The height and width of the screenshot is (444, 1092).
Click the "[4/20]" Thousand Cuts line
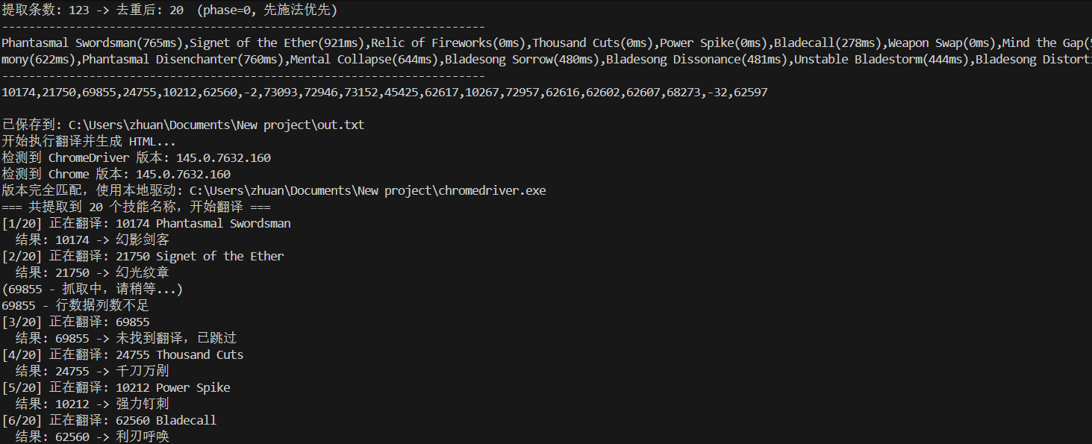122,355
